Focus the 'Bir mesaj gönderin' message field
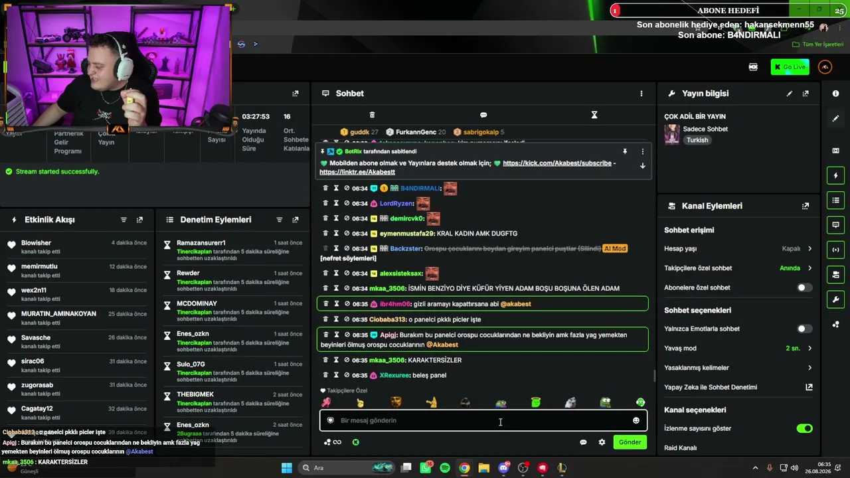Image resolution: width=850 pixels, height=478 pixels. coord(483,420)
